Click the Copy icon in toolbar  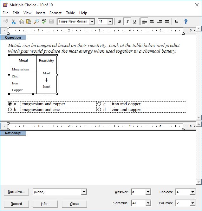(21, 22)
